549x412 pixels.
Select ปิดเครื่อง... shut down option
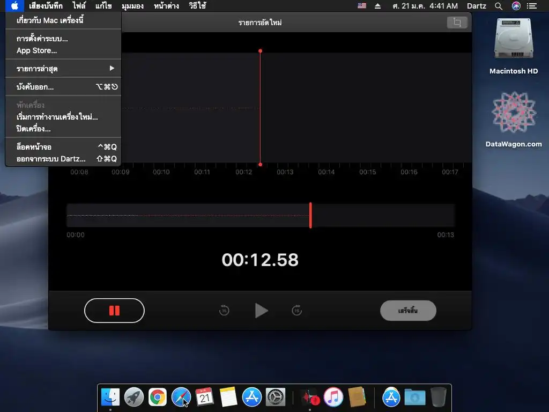63,129
